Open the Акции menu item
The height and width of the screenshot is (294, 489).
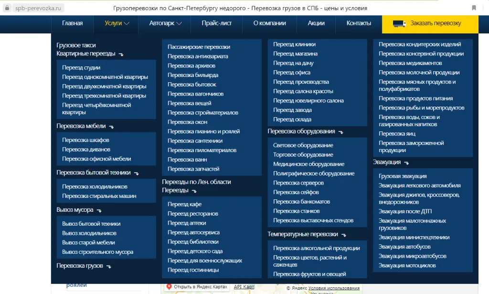316,23
